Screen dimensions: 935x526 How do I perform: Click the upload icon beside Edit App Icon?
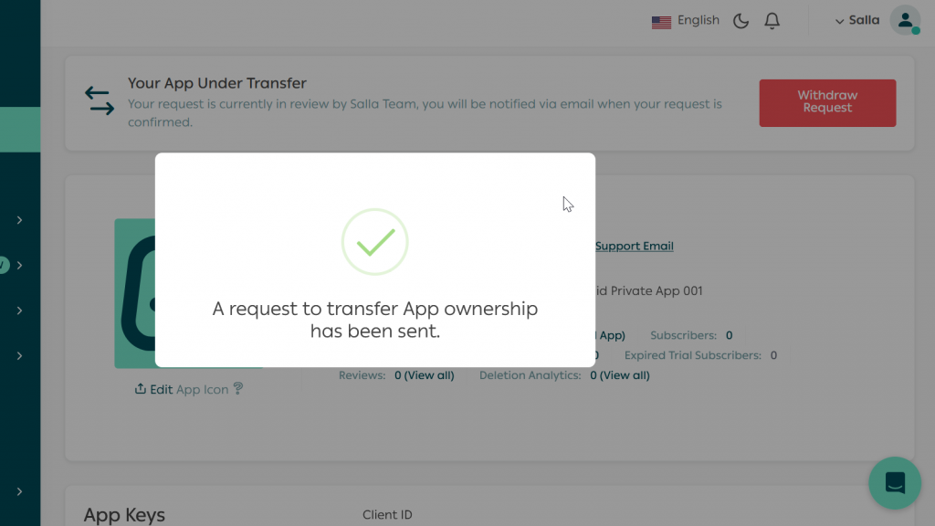pos(142,389)
